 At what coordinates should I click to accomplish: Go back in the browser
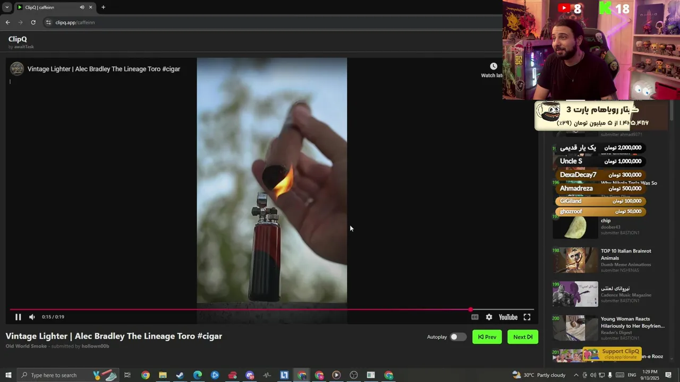click(7, 22)
